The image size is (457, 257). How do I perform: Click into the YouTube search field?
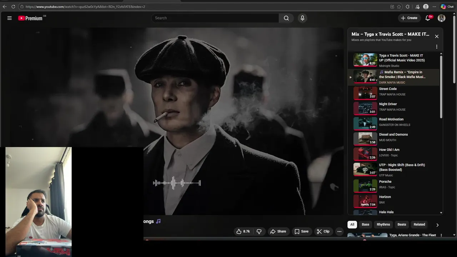(x=215, y=18)
